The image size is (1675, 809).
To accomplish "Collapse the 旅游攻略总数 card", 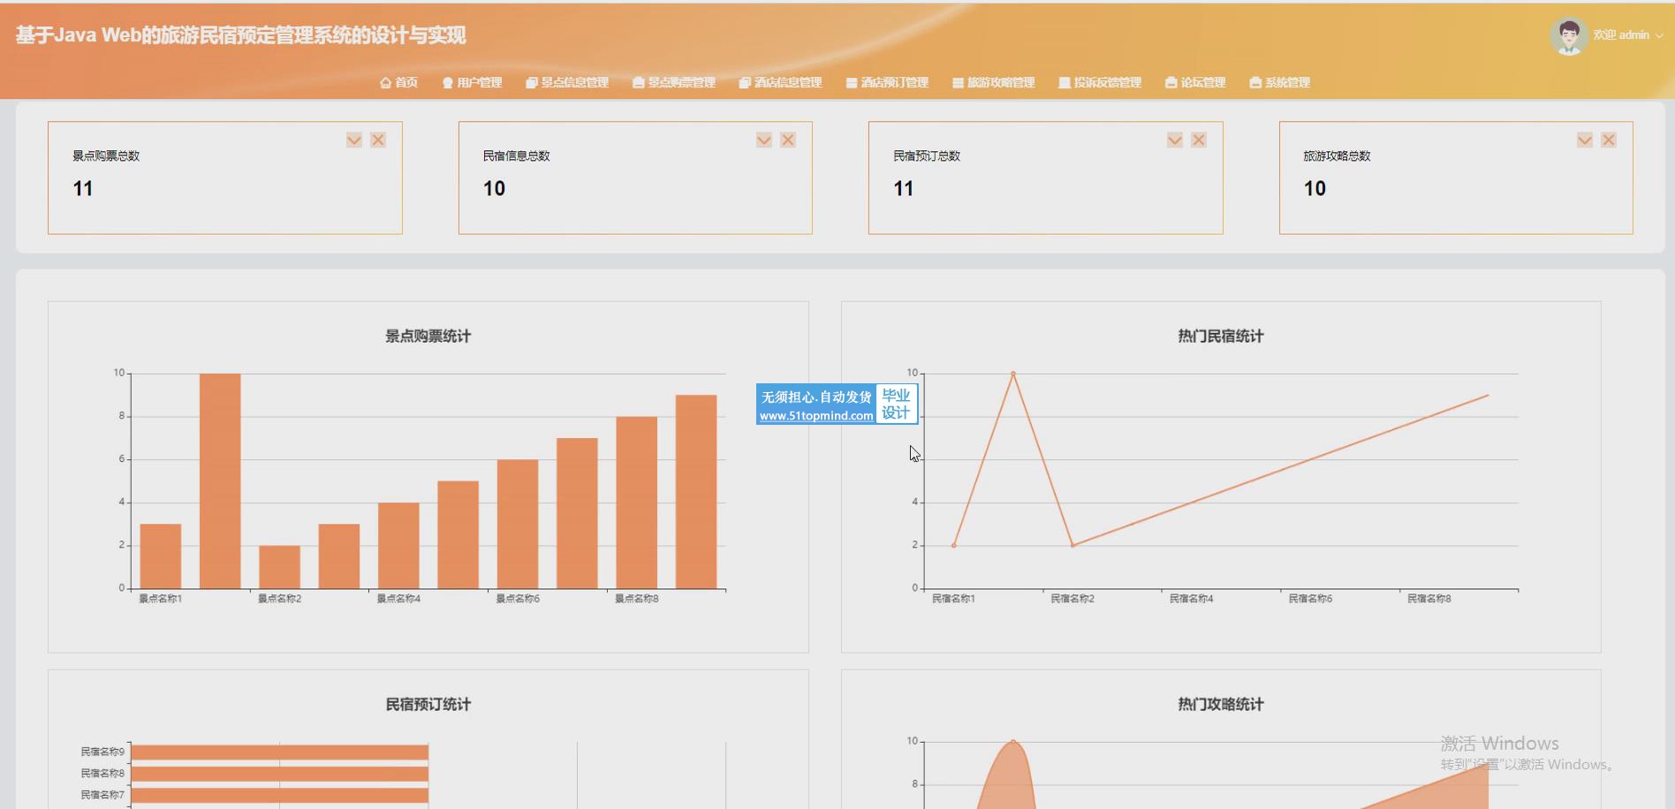I will [1585, 140].
